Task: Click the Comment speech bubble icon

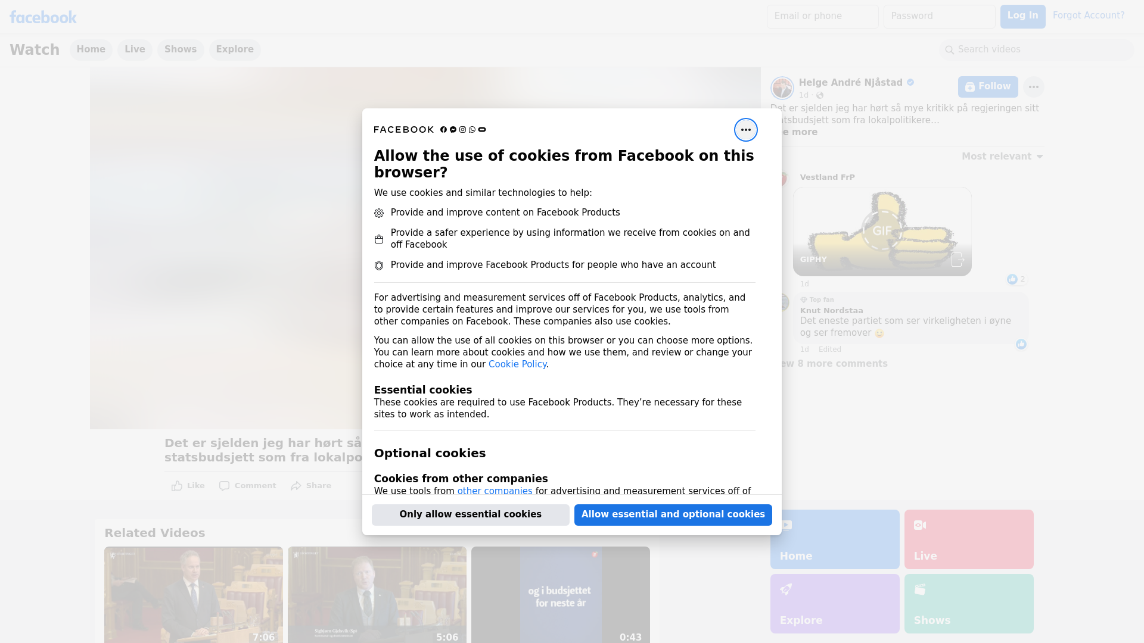Action: tap(224, 486)
